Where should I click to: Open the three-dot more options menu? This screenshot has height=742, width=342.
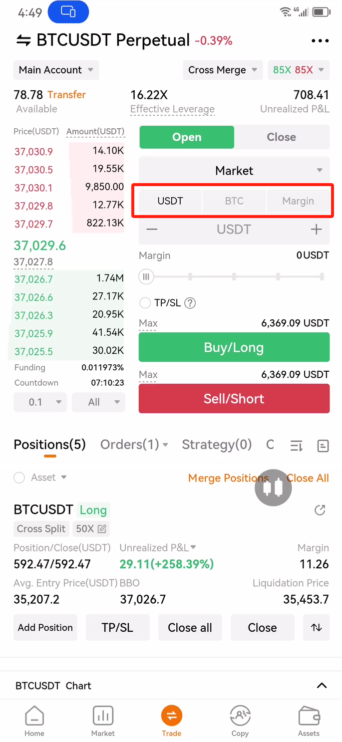[320, 41]
